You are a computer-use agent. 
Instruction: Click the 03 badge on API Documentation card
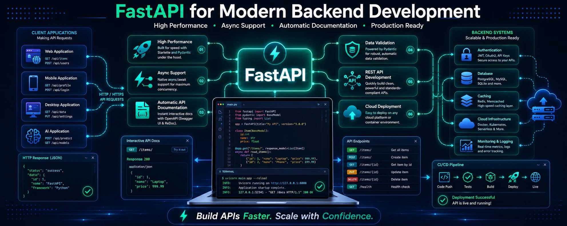[x=202, y=112]
